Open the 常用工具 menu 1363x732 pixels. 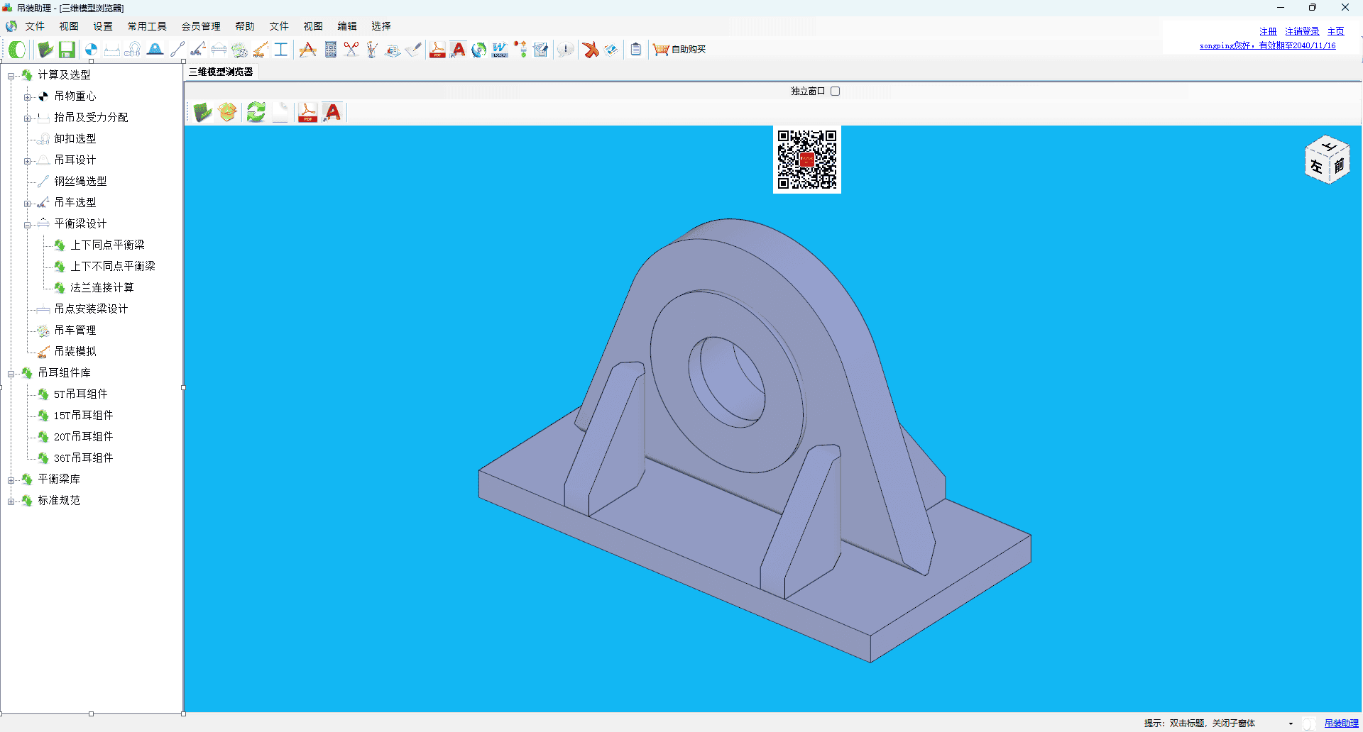[147, 26]
